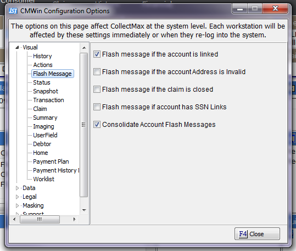The width and height of the screenshot is (296, 251).
Task: Collapse the Visual tree node
Action: [x=17, y=47]
